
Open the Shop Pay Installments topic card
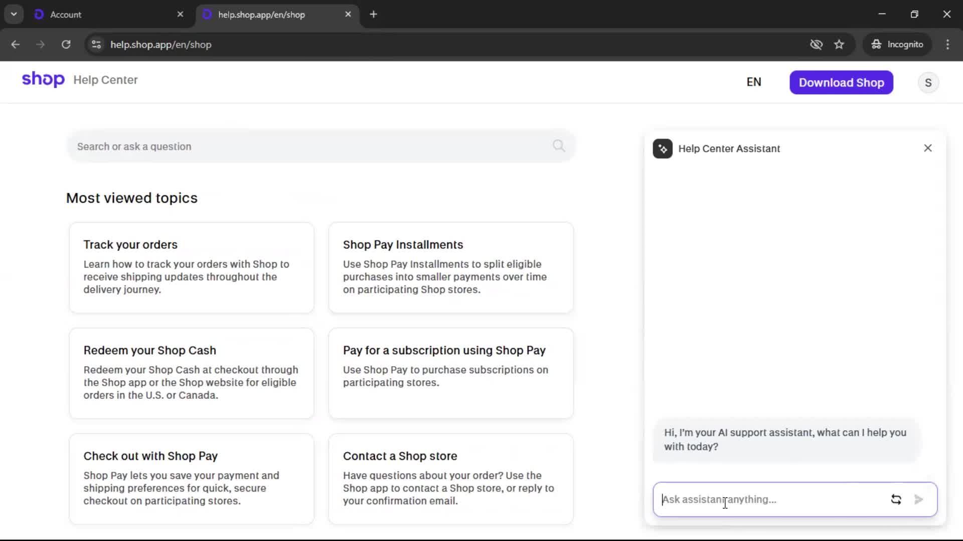point(450,267)
